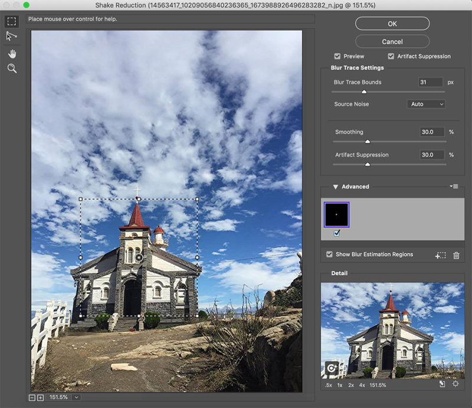Image resolution: width=472 pixels, height=408 pixels.
Task: Open the Source Noise dropdown
Action: (426, 104)
